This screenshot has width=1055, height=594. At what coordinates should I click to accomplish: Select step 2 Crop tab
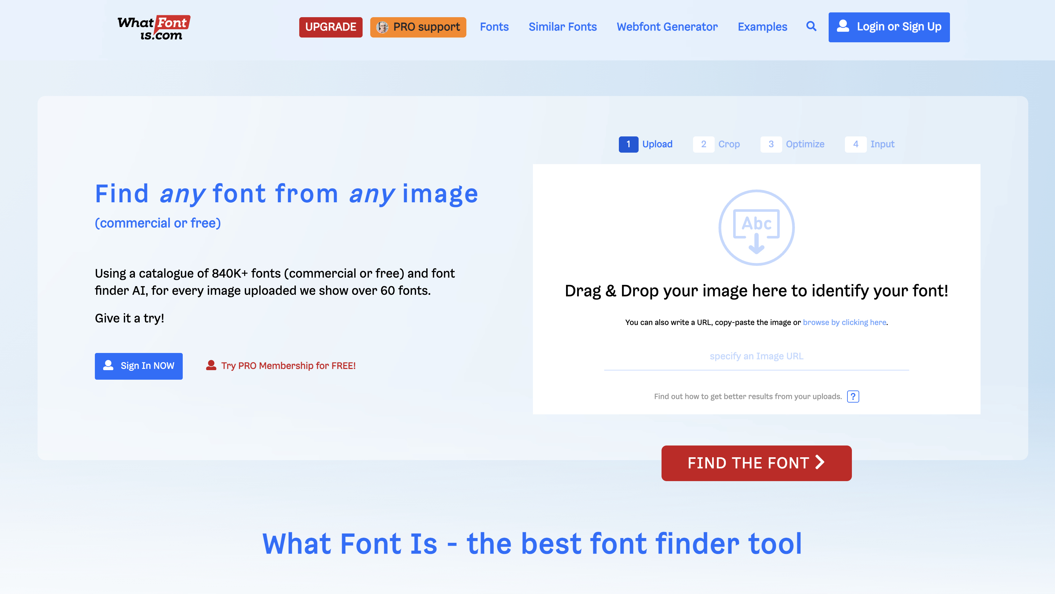tap(717, 144)
